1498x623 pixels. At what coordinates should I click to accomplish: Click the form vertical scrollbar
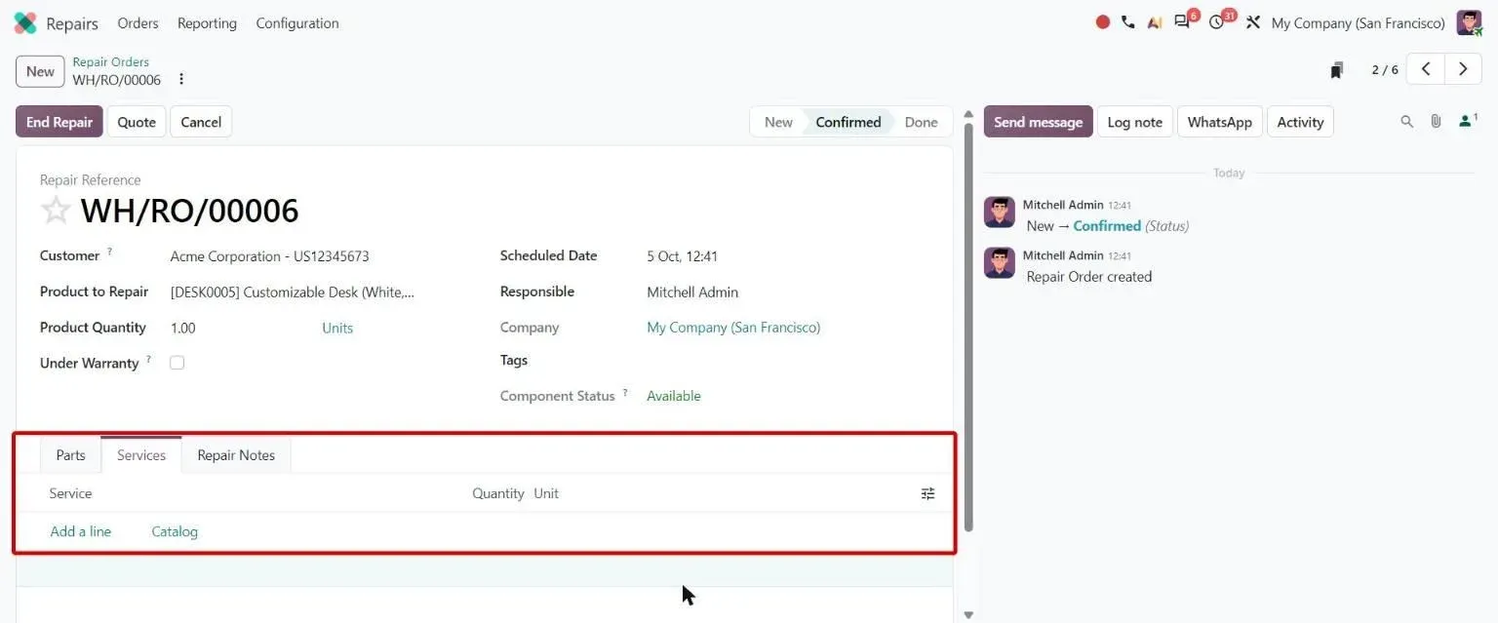[x=968, y=327]
